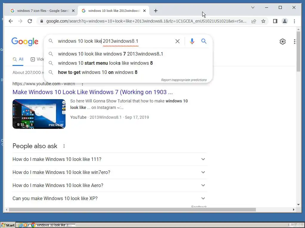The image size is (305, 228).
Task: Expand 'How do I make Windows 10 look like 111?'
Action: point(110,159)
